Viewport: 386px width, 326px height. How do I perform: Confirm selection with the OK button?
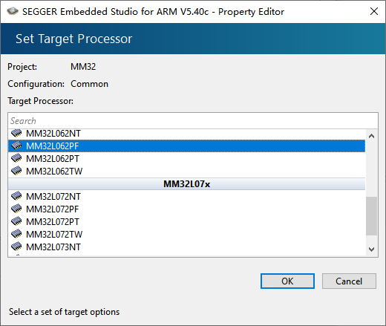pyautogui.click(x=287, y=281)
